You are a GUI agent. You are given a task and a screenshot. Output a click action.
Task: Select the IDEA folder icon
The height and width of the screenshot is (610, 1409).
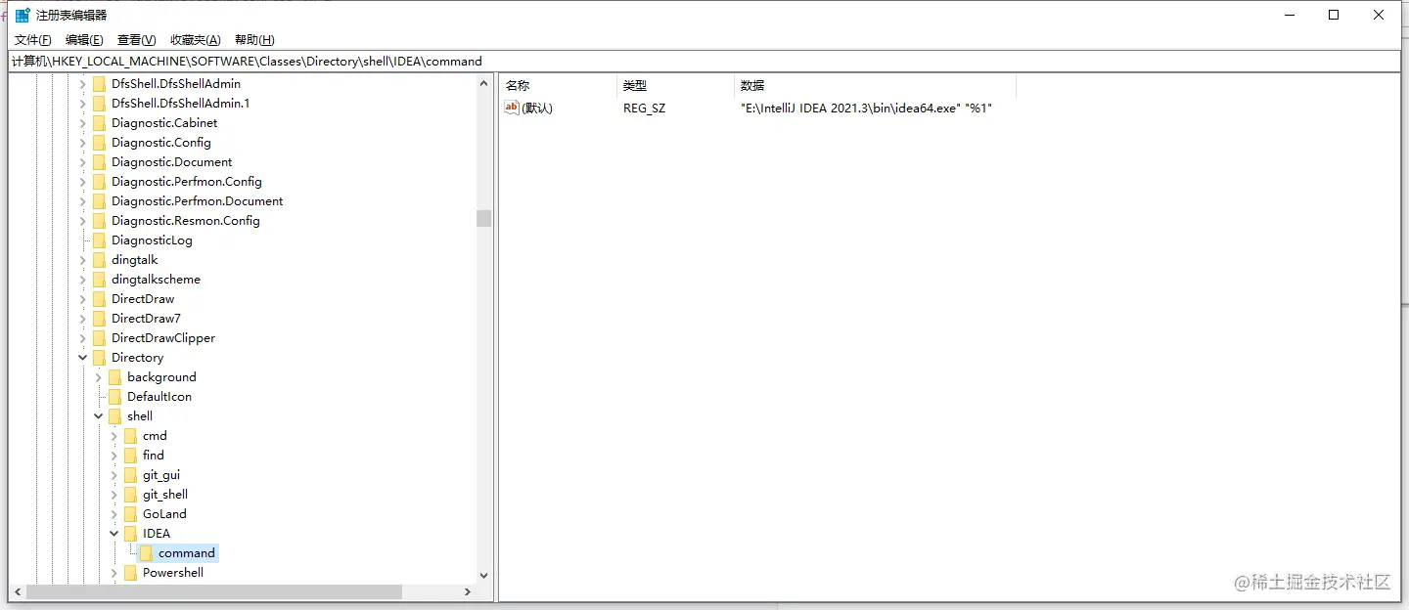coord(130,534)
